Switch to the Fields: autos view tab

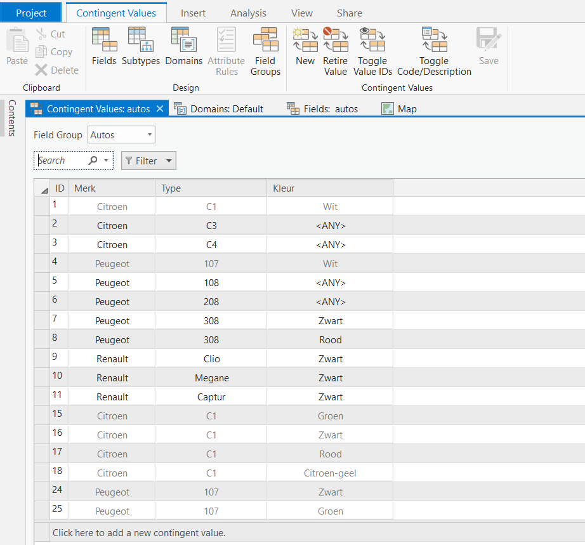tap(322, 109)
